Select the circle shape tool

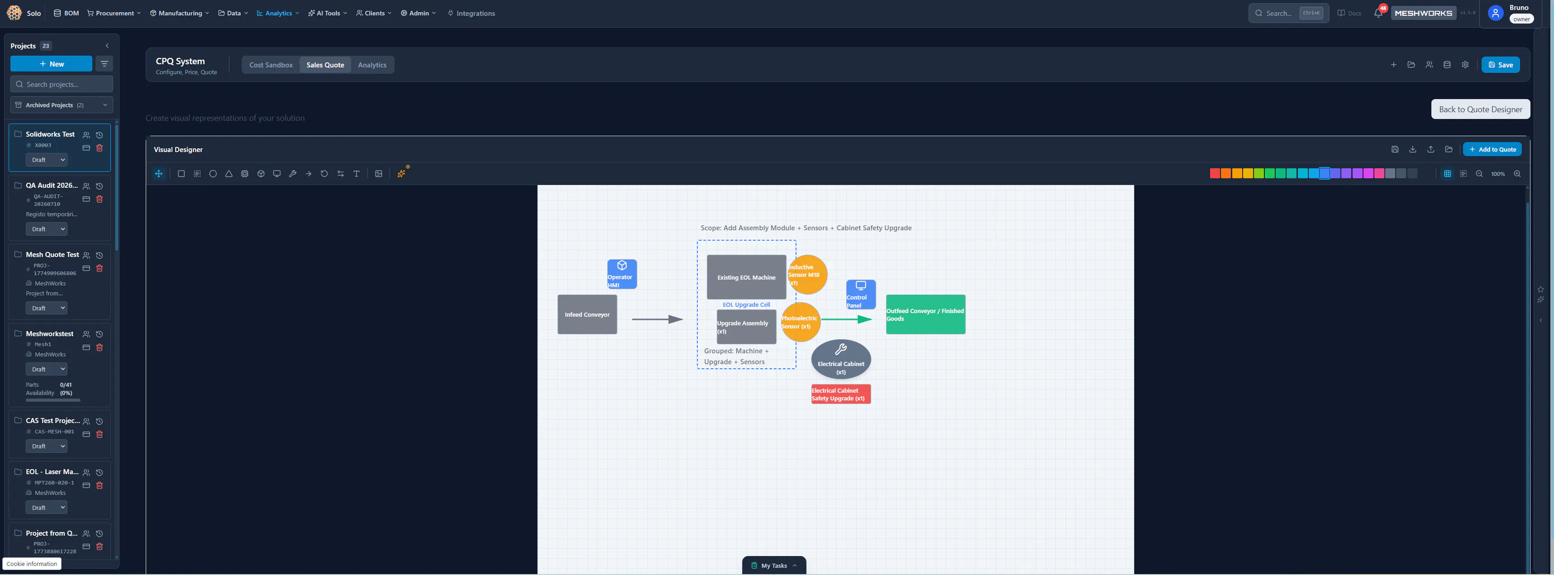(x=213, y=174)
